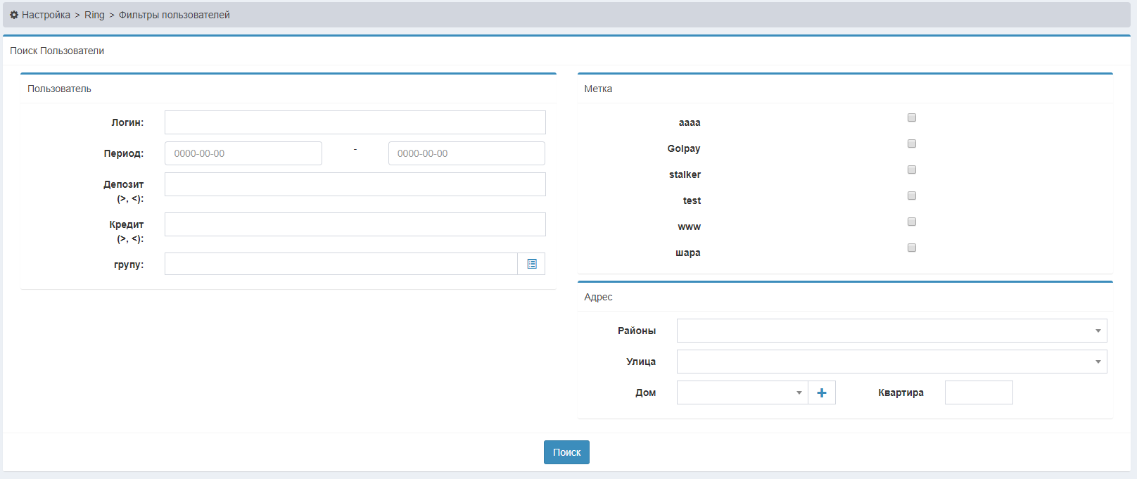
Task: Open the group list picker icon
Action: tap(532, 264)
